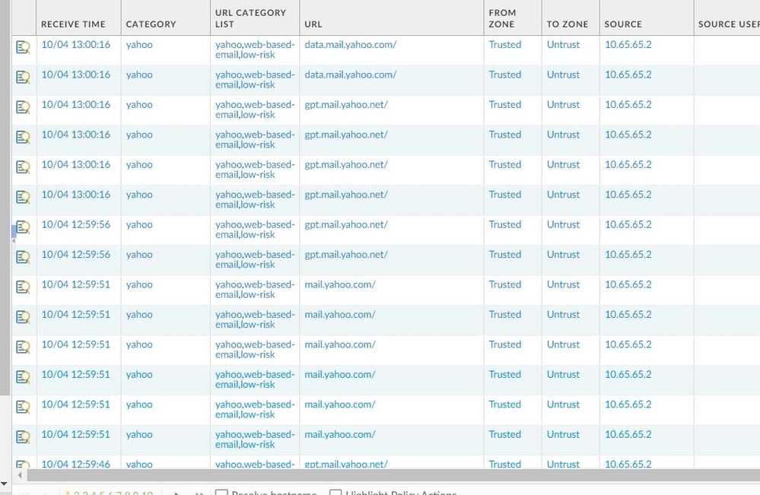Open detail icon for second 12:59:56 log row

click(x=23, y=258)
